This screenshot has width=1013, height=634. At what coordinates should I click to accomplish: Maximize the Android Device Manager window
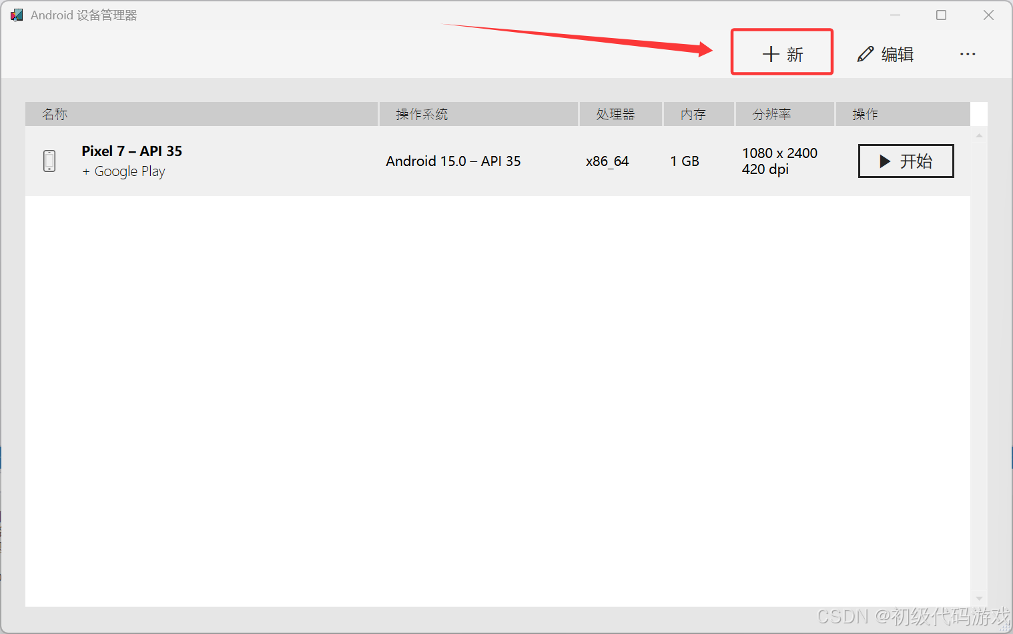pyautogui.click(x=941, y=15)
